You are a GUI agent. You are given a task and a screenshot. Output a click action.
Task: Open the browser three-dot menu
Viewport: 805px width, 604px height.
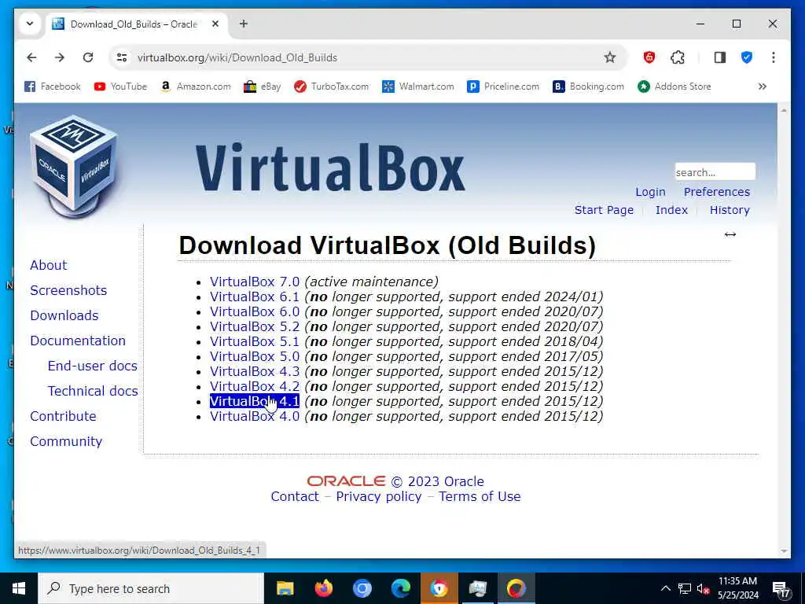(774, 57)
